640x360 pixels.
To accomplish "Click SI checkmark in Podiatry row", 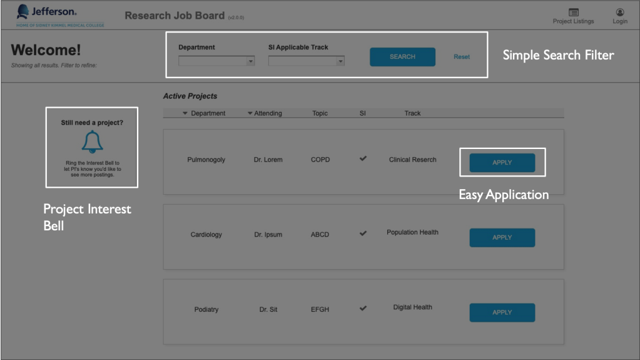I will coord(363,309).
